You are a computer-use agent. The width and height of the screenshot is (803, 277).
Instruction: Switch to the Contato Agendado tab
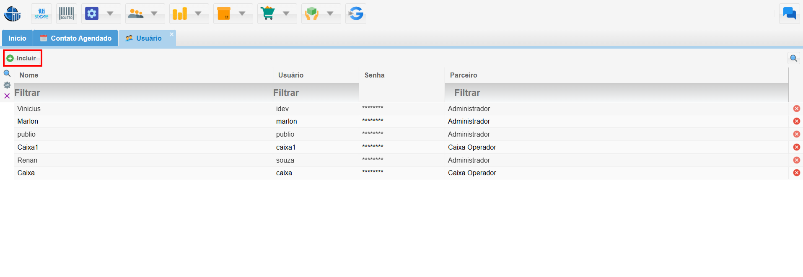pos(76,38)
